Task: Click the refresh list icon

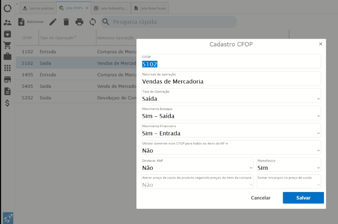Action: click(92, 22)
